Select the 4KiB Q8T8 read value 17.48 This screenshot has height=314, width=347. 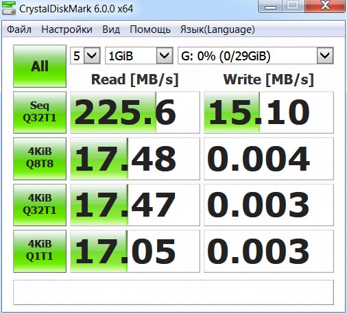point(135,158)
